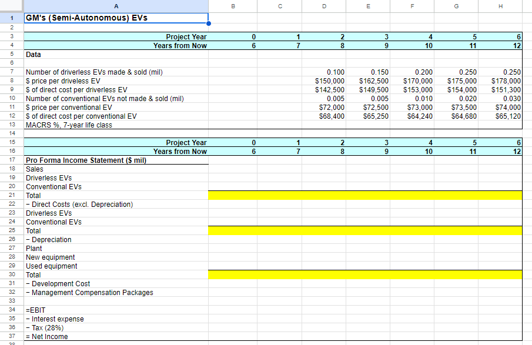Select cell with value $150,000
Image resolution: width=532 pixels, height=345 pixels.
(324, 81)
